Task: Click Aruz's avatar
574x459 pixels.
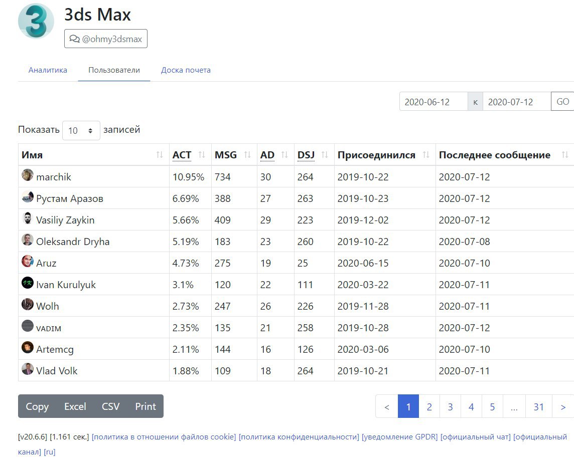Action: click(28, 261)
